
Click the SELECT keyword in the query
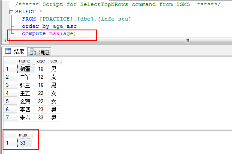pyautogui.click(x=25, y=12)
